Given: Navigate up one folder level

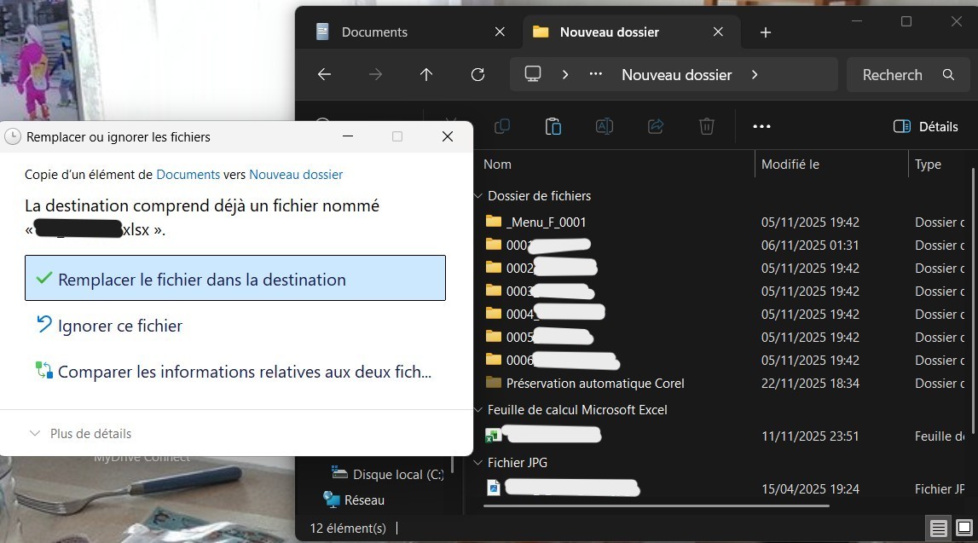Looking at the screenshot, I should click(x=426, y=74).
